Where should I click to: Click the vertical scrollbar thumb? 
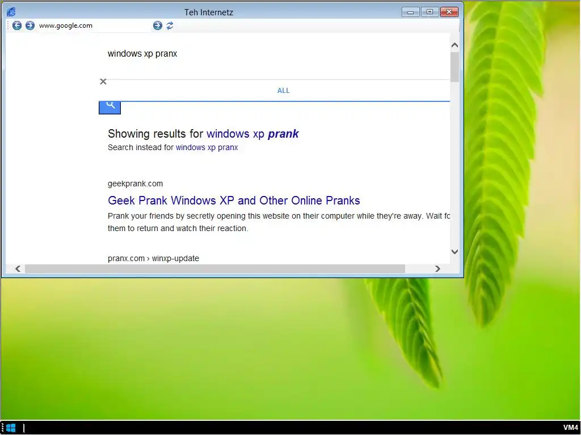tap(454, 67)
